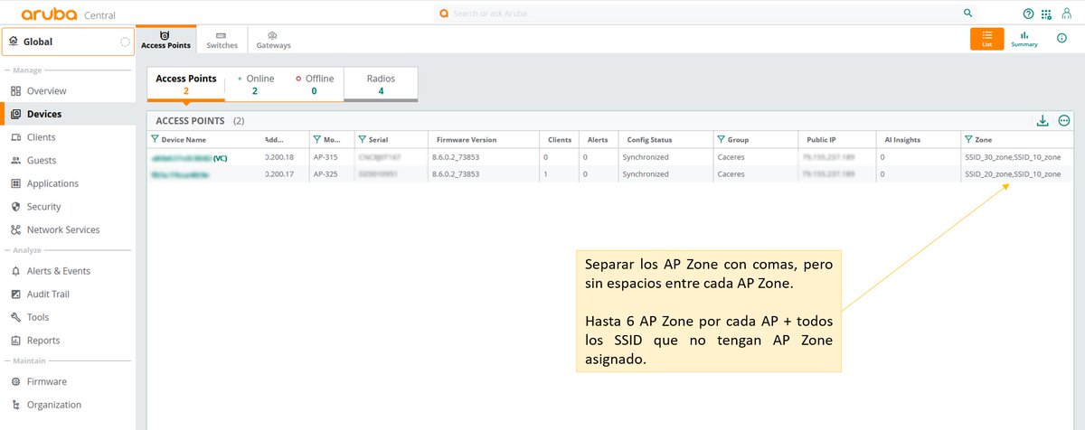Show Online access points
1085x430 pixels.
255,84
